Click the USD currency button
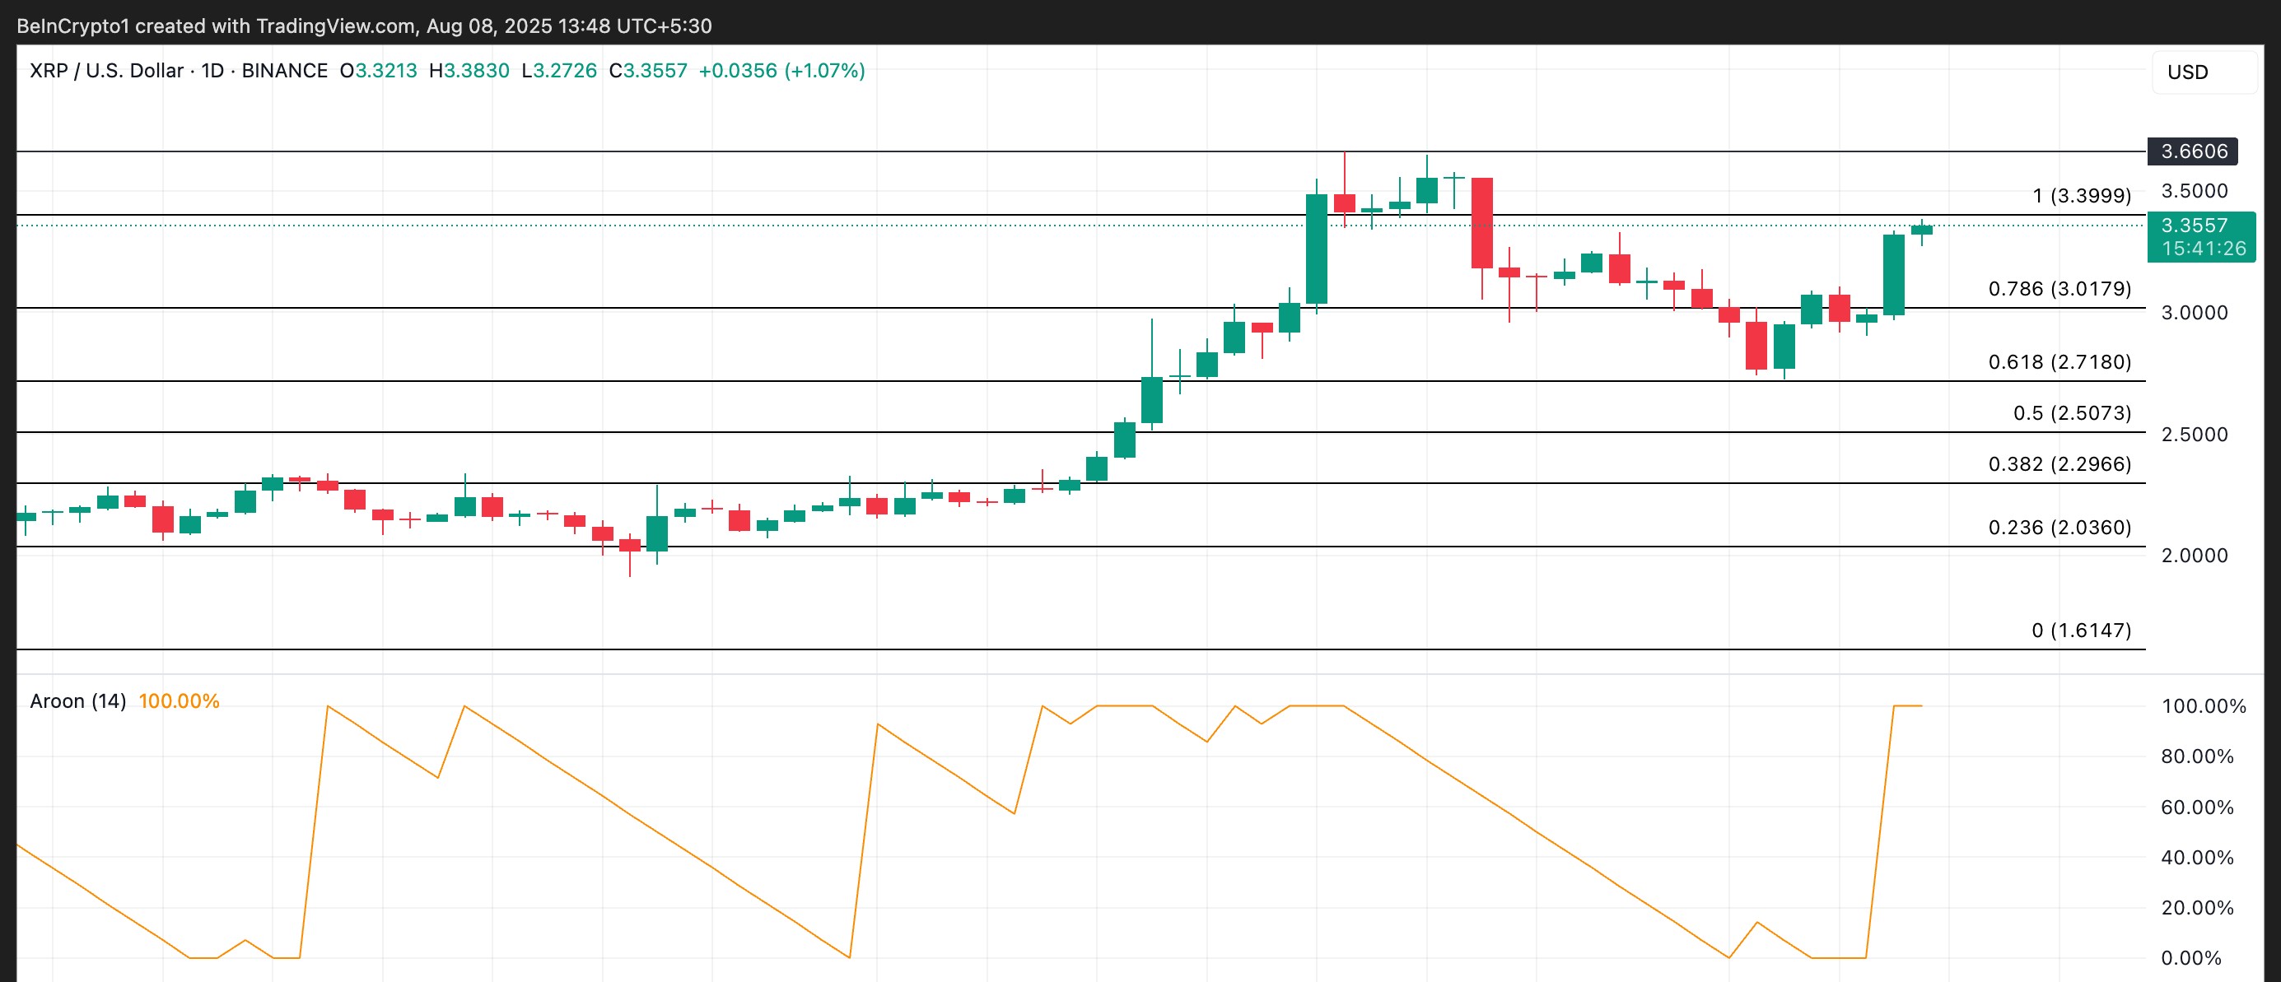Image resolution: width=2281 pixels, height=982 pixels. click(x=2204, y=72)
